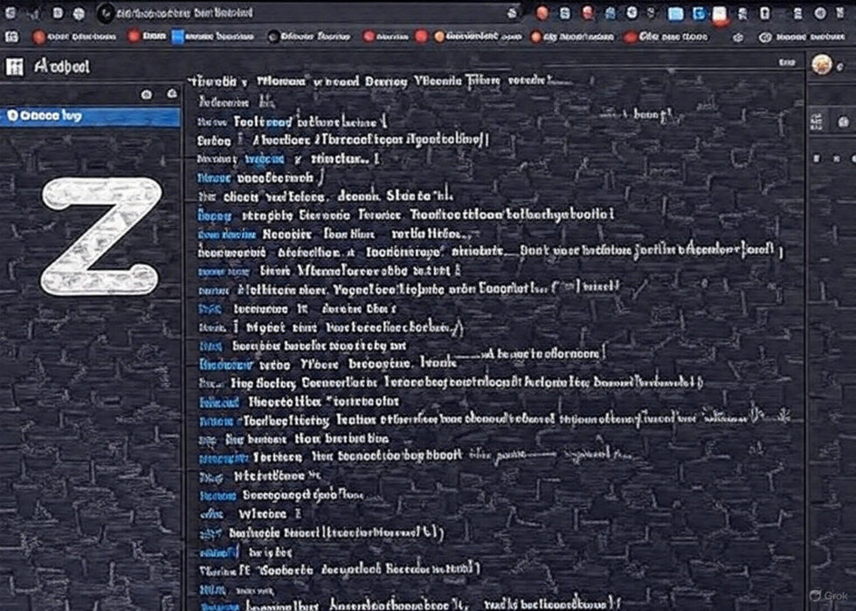
Task: Open the dark circle-icon bookmark in the bookmarks bar
Action: (274, 37)
